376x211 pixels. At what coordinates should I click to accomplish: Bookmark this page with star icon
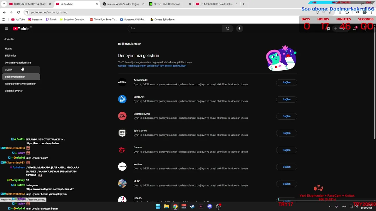click(x=330, y=12)
